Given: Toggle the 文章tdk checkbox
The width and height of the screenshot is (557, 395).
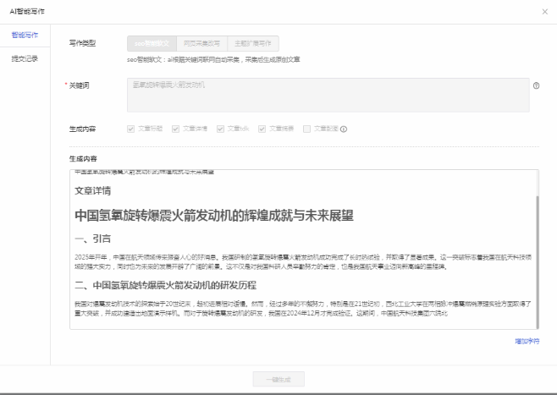Looking at the screenshot, I should point(220,129).
